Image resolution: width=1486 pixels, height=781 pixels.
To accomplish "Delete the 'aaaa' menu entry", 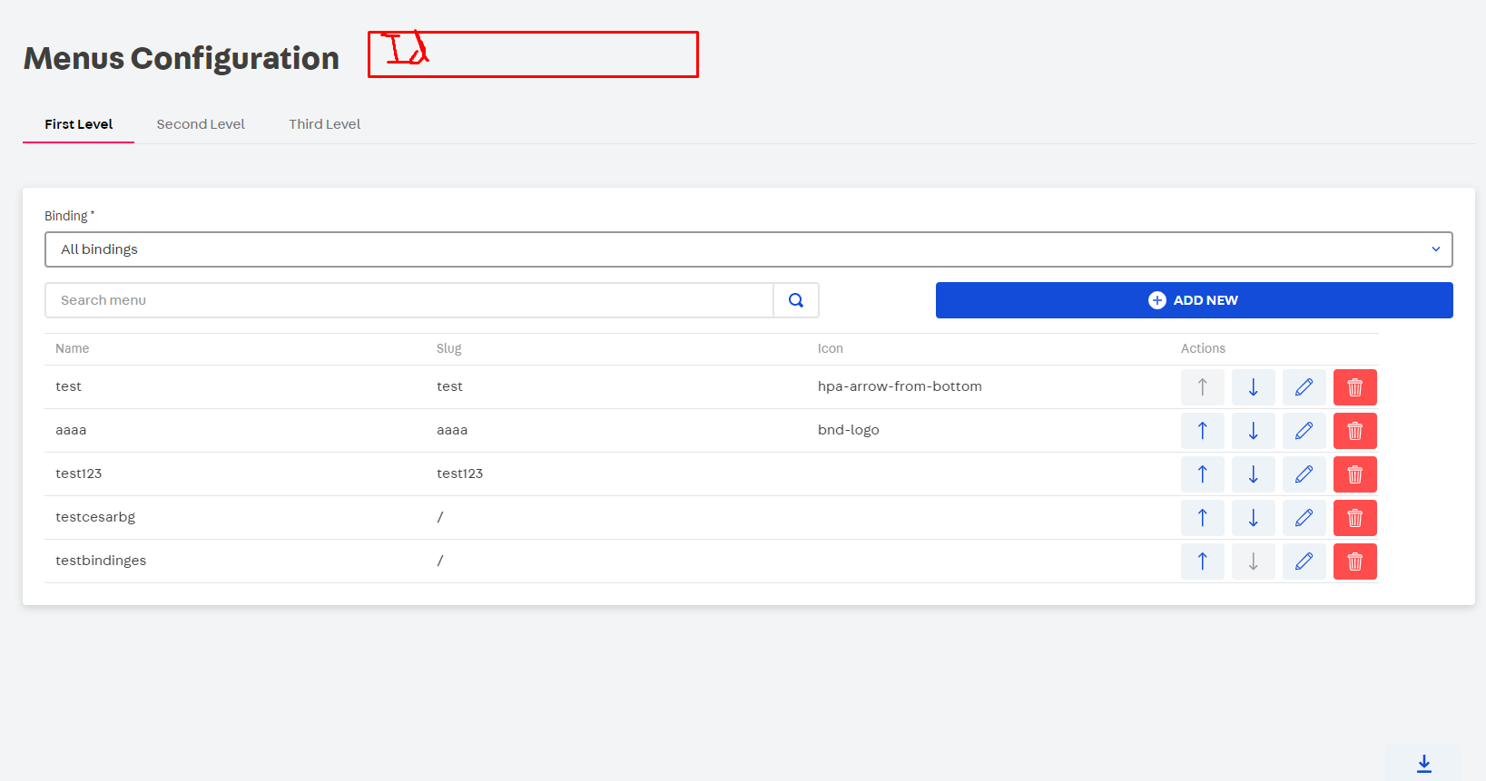I will pos(1355,431).
